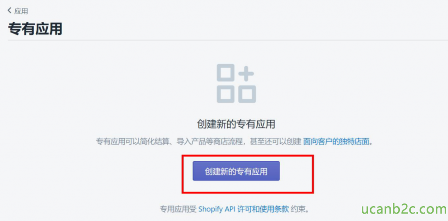Click the bottom-left square of the apps illustration
The image size is (448, 221).
(x=226, y=94)
